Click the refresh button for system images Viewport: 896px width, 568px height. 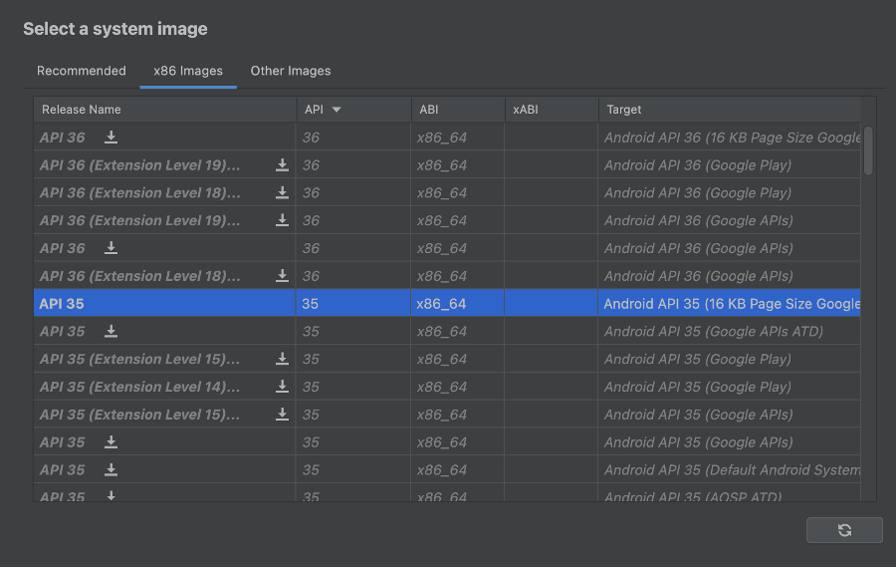844,530
